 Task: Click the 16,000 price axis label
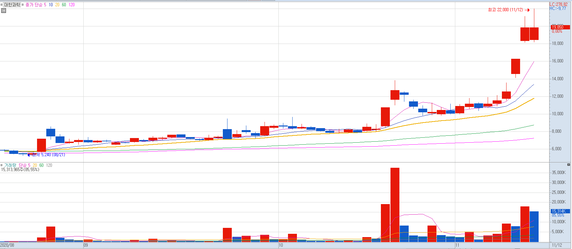557,61
